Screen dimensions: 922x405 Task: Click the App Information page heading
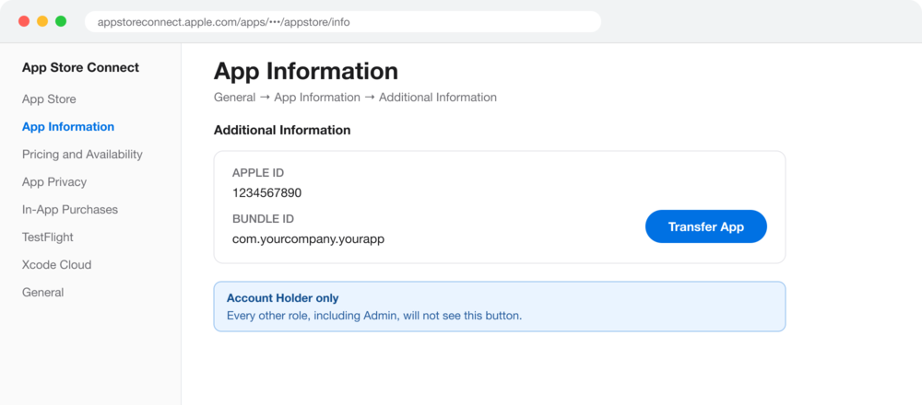pos(306,71)
